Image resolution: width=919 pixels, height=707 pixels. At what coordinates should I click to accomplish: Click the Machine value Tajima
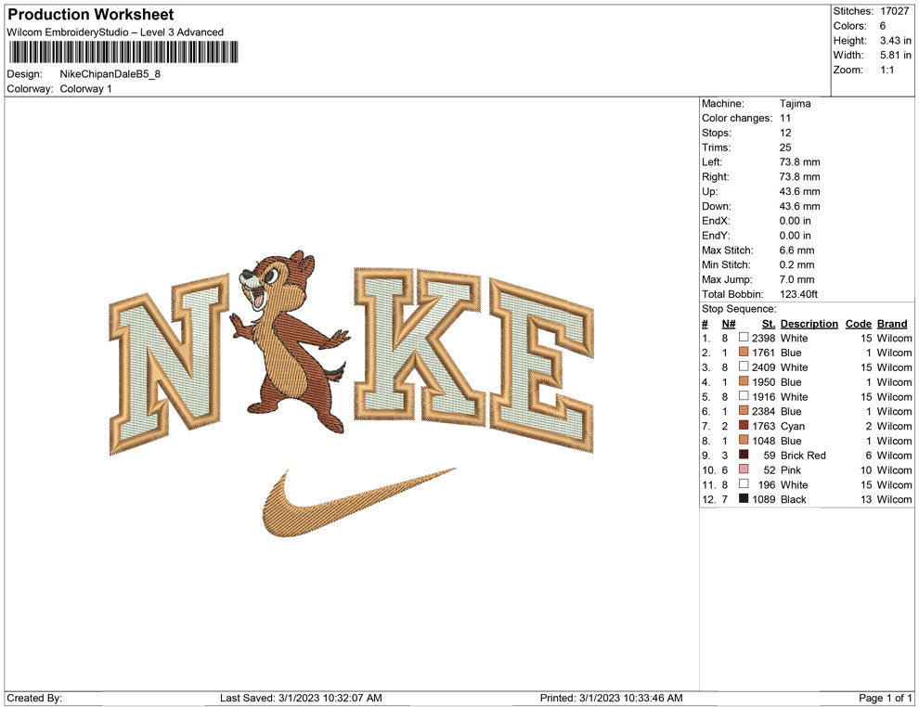(x=795, y=104)
